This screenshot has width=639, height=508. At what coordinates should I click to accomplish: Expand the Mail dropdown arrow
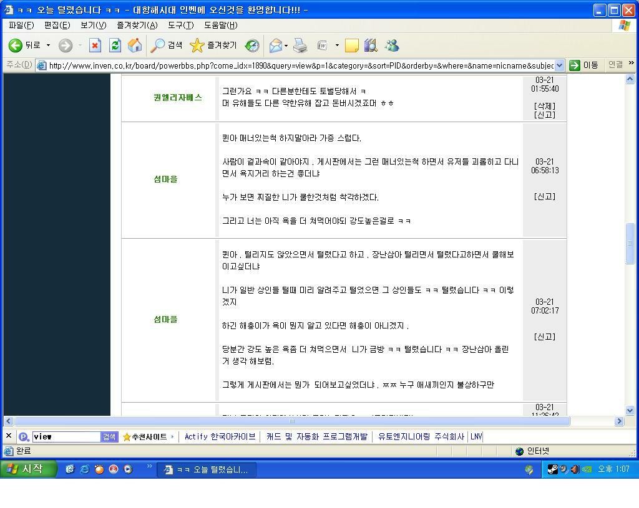(286, 45)
